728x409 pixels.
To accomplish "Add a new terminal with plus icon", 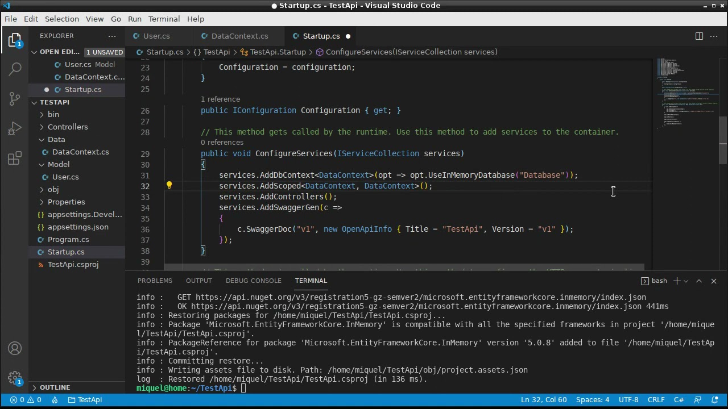I will (677, 281).
